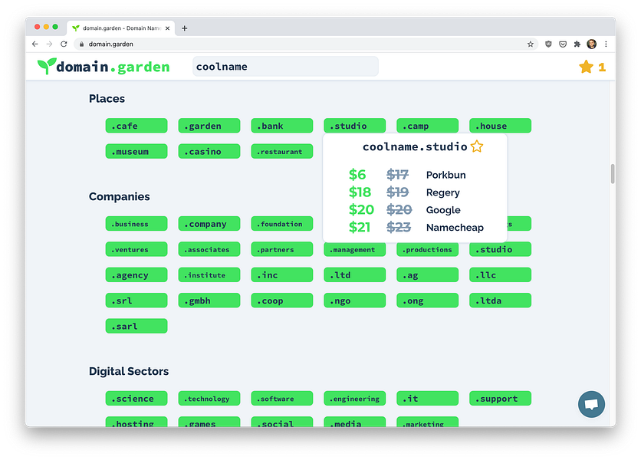Image resolution: width=641 pixels, height=460 pixels.
Task: Select the .casino extension
Action: pyautogui.click(x=209, y=151)
